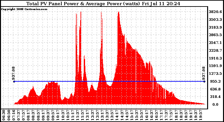The width and height of the screenshot is (224, 122).
Task: Select the left end marker of the blue average line
Action: [14, 81]
